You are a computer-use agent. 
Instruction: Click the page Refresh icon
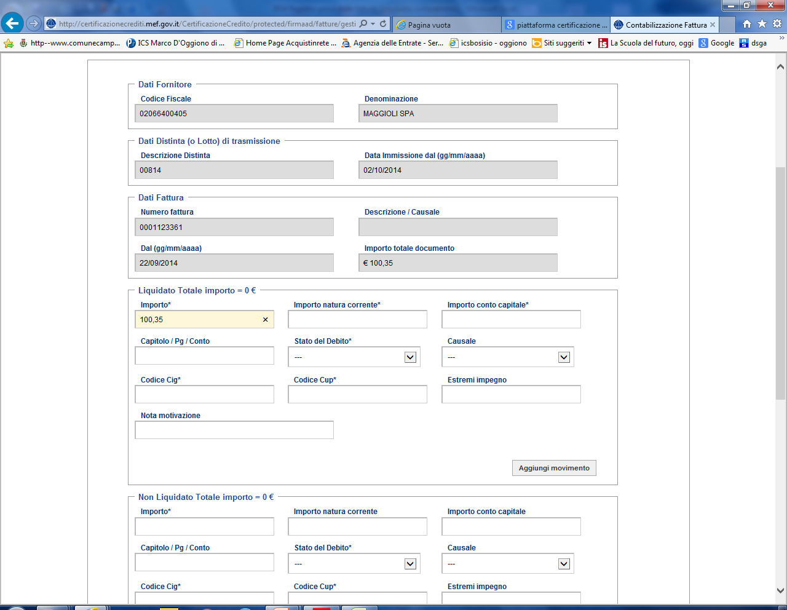383,24
